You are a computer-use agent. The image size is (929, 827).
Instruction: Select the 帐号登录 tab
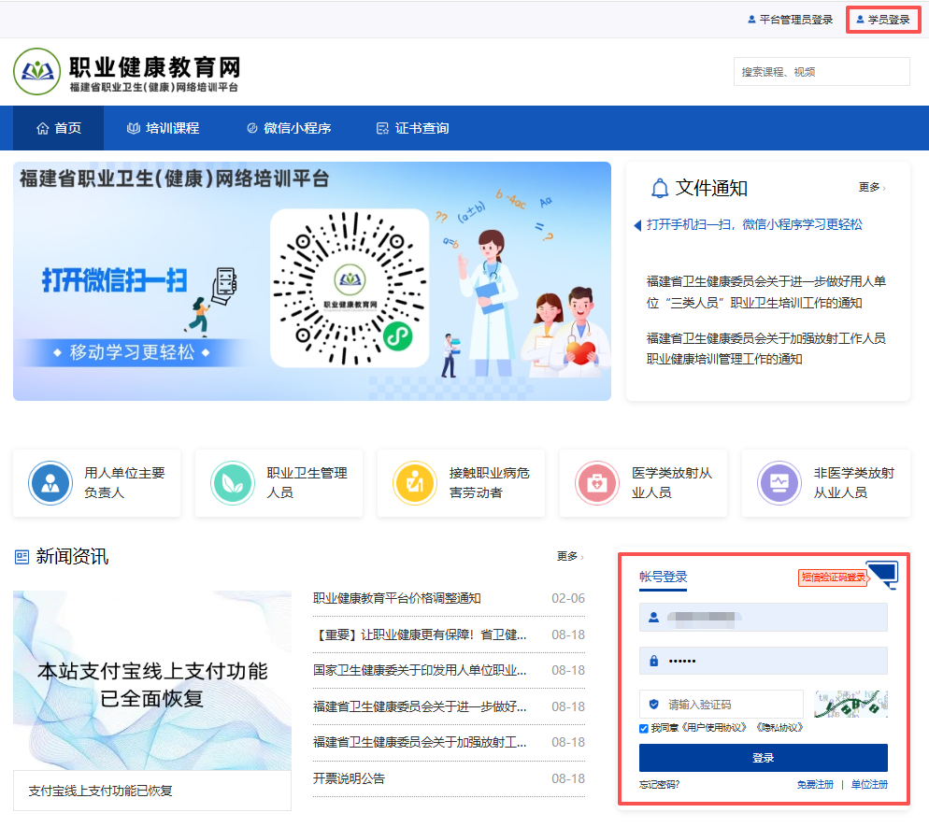[664, 577]
